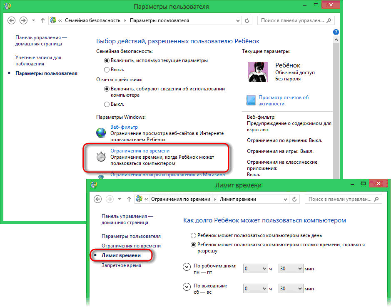Go back in the Лимит времени window
The height and width of the screenshot is (307, 391).
click(97, 199)
